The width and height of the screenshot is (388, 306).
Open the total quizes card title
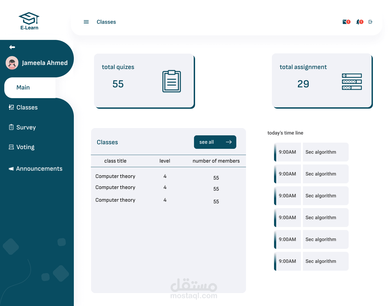118,67
